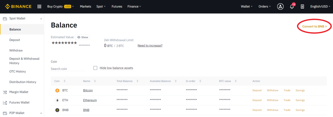Click Withdraw in the BNB row
Viewport: 333px width, 117px height.
point(273,110)
